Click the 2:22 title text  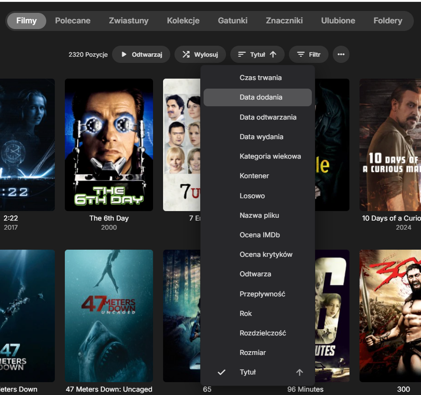[11, 218]
